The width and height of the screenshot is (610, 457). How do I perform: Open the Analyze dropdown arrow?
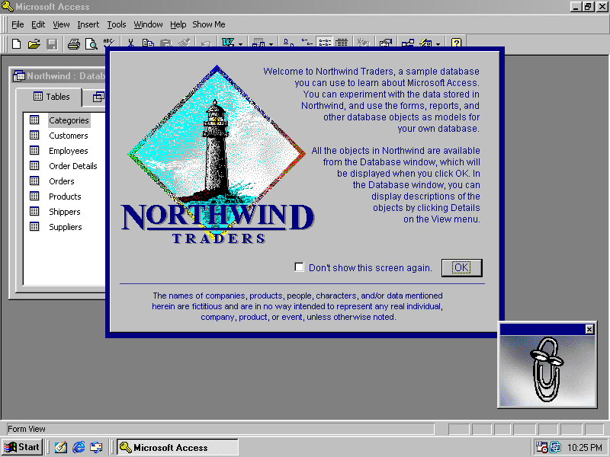click(271, 43)
